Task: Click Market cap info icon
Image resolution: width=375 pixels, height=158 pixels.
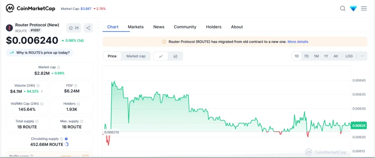Action: coord(59,68)
